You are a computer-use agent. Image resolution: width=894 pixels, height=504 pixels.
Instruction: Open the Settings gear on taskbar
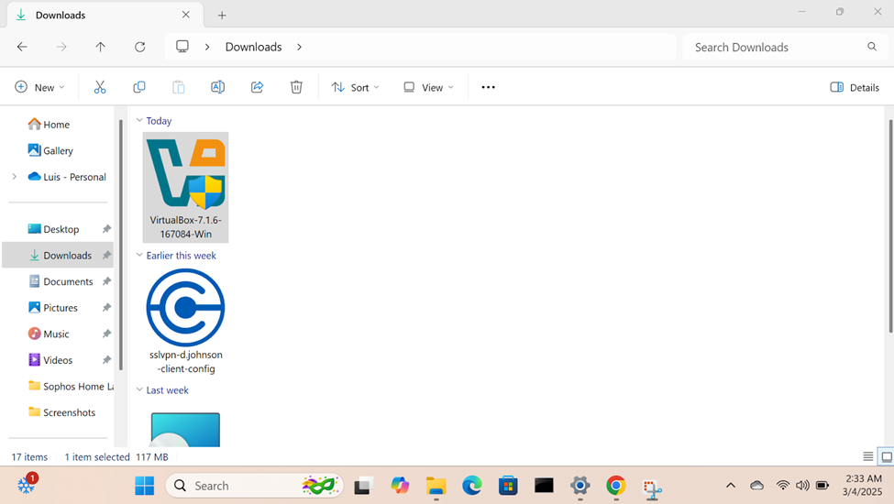pyautogui.click(x=579, y=486)
